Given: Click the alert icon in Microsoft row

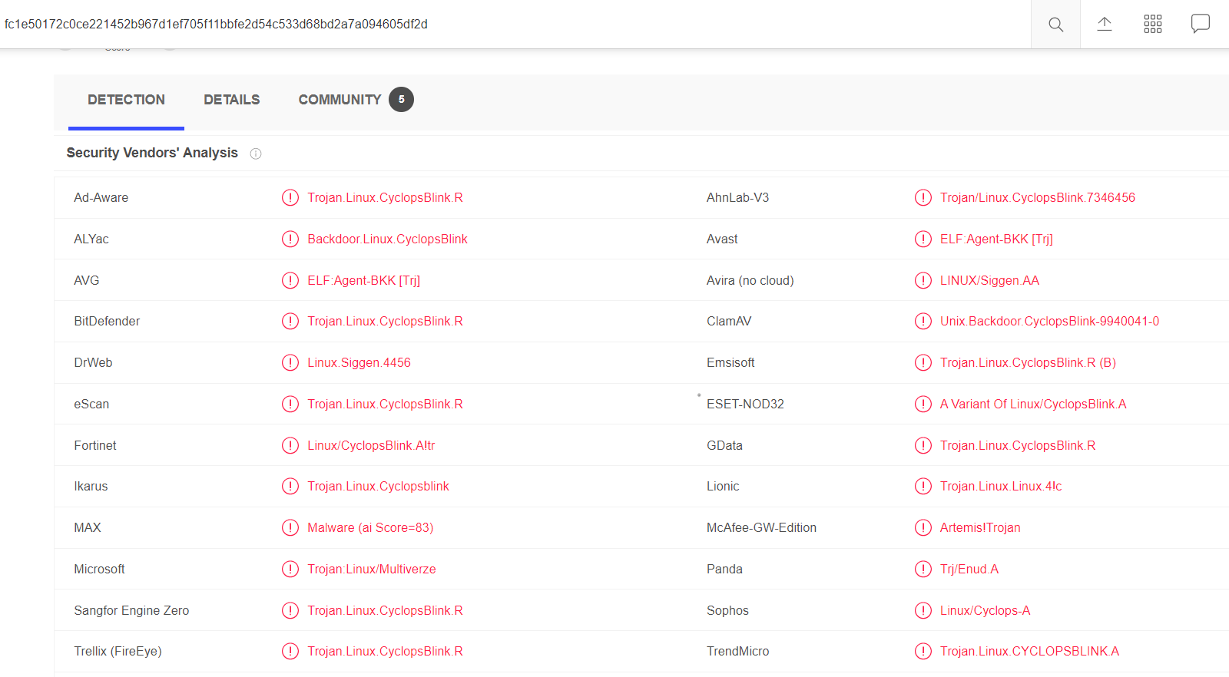Looking at the screenshot, I should [x=290, y=570].
